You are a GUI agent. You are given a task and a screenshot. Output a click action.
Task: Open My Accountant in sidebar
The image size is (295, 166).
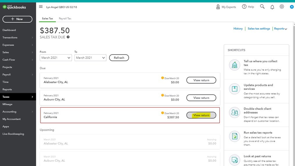click(x=11, y=119)
